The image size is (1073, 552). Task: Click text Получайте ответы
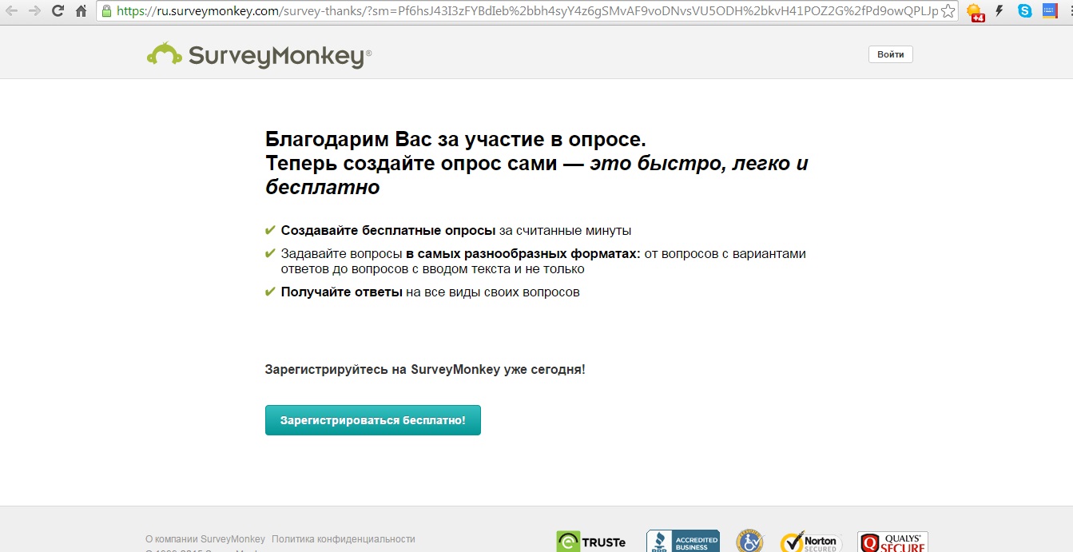(x=342, y=292)
